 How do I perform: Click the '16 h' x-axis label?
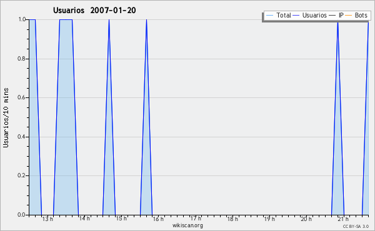pyautogui.click(x=158, y=219)
